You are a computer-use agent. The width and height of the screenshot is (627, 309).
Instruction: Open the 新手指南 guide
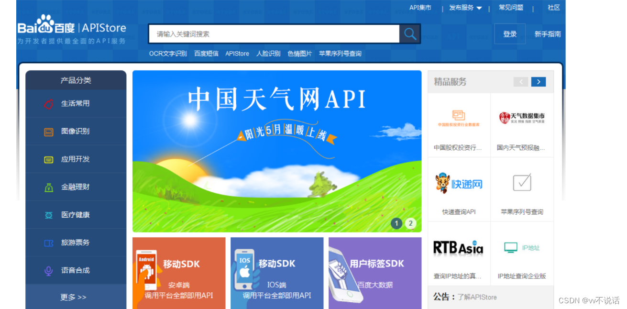click(548, 34)
